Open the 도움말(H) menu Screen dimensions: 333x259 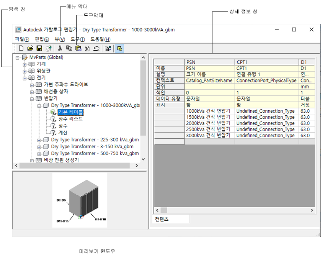(100, 39)
